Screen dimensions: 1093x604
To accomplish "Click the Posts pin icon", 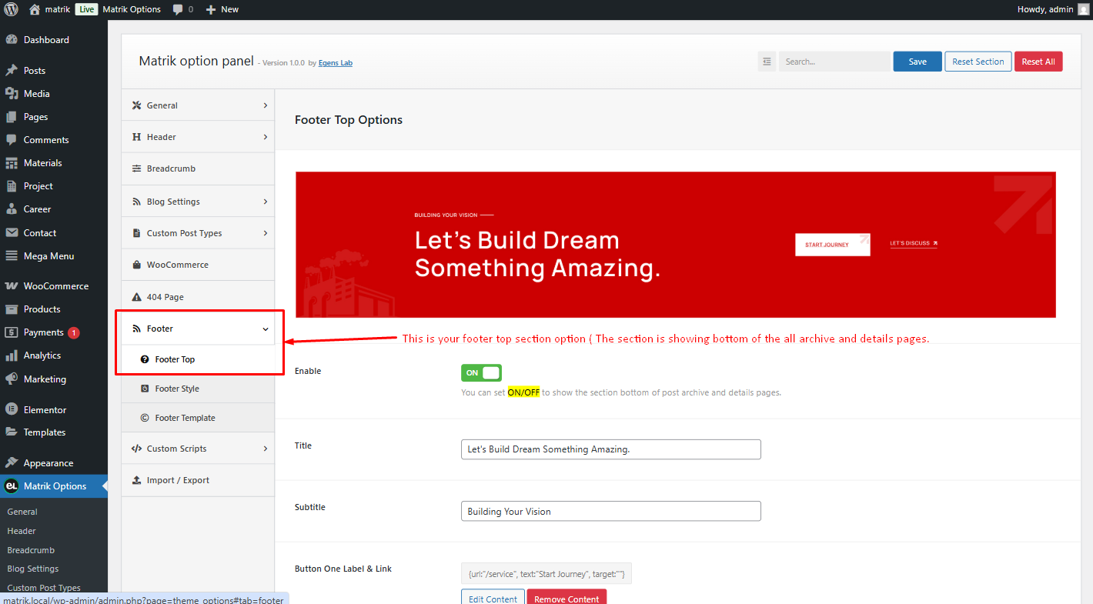I will point(12,71).
